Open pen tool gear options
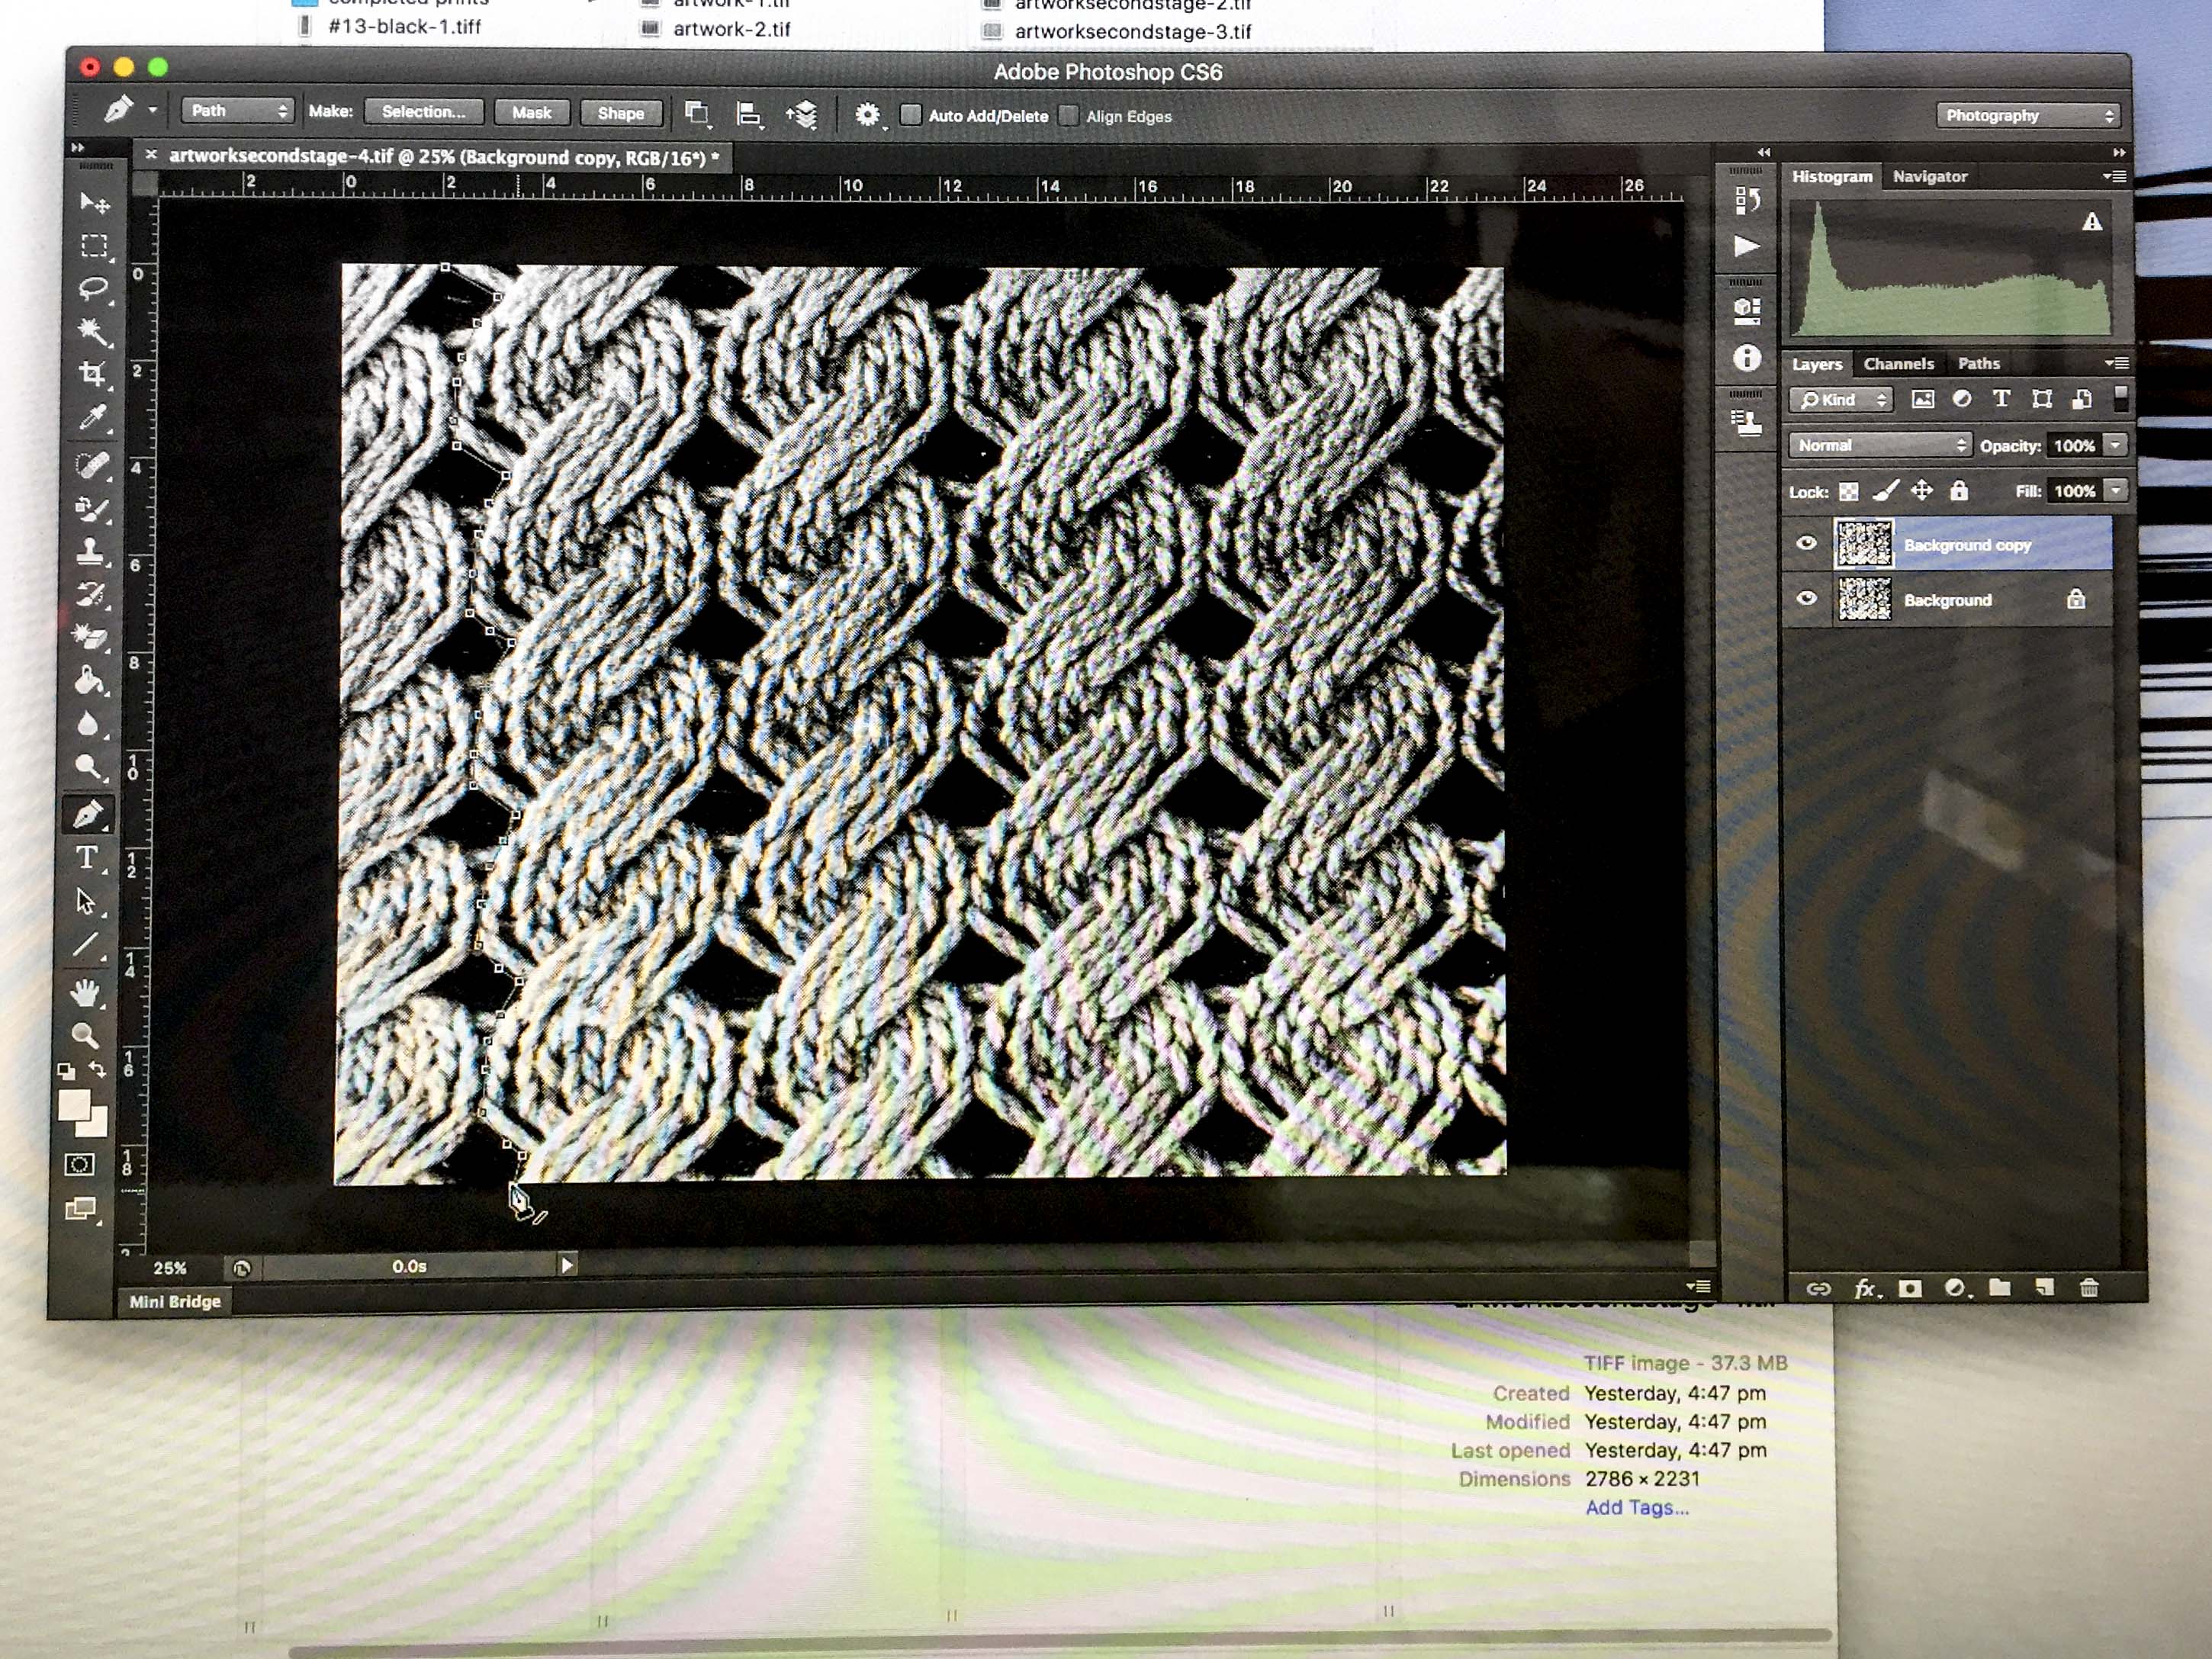The height and width of the screenshot is (1659, 2212). pos(868,115)
